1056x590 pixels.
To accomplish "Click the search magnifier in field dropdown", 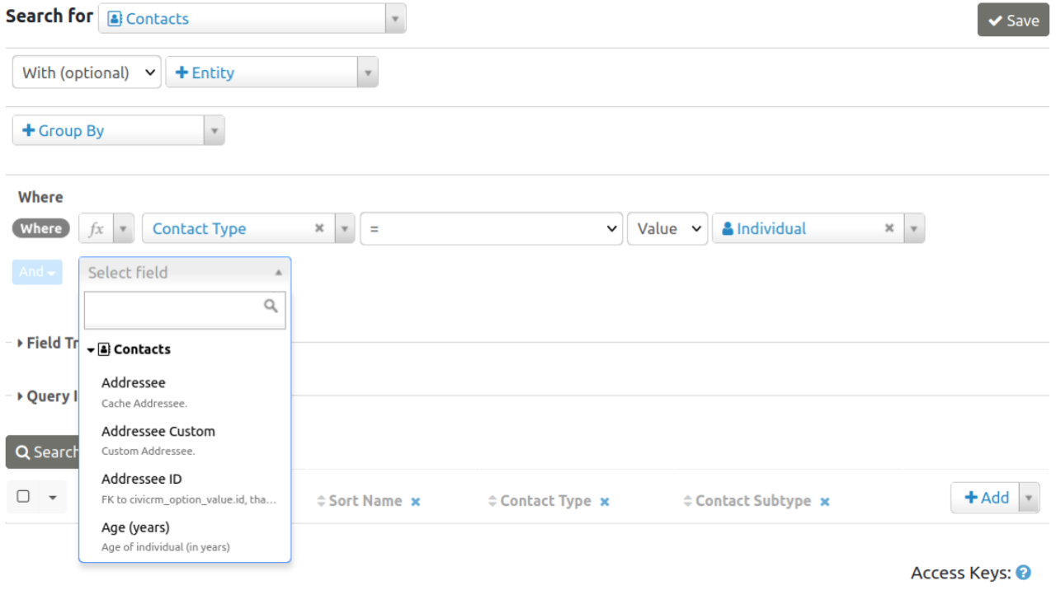I will pos(271,306).
